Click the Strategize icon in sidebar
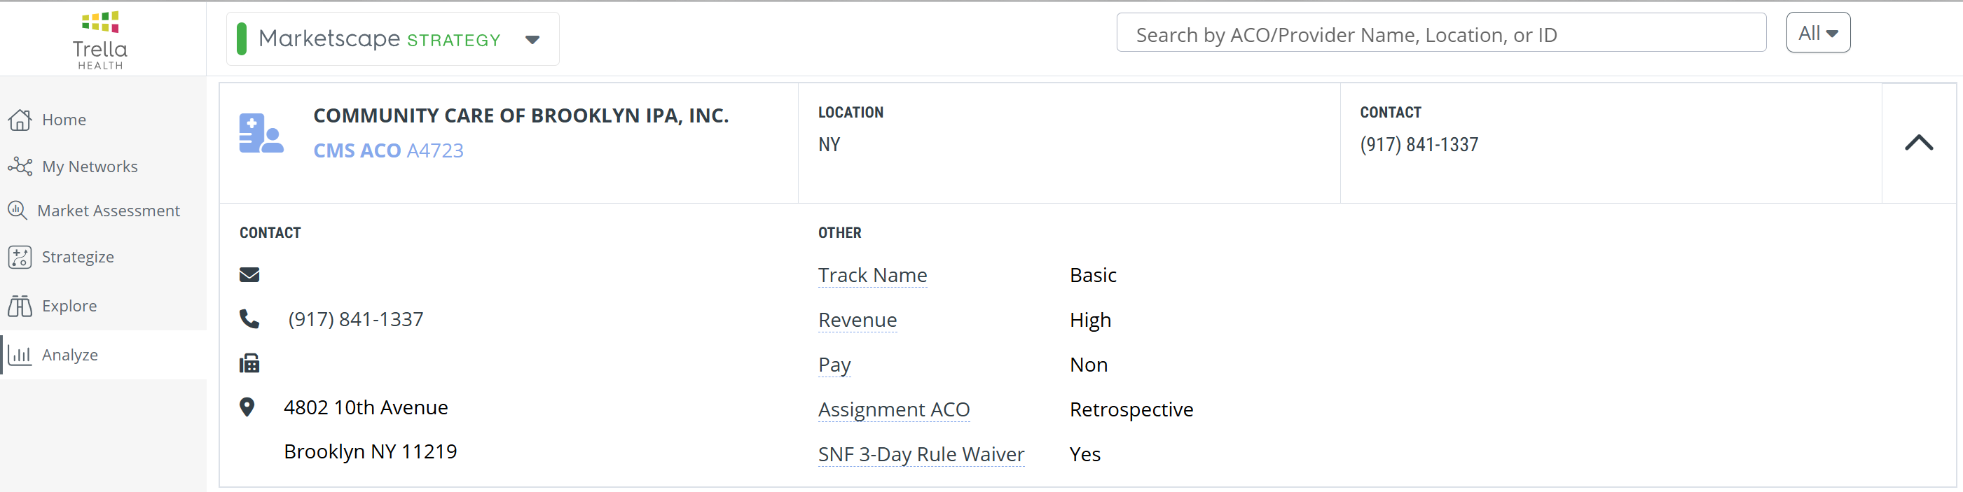 (x=20, y=258)
